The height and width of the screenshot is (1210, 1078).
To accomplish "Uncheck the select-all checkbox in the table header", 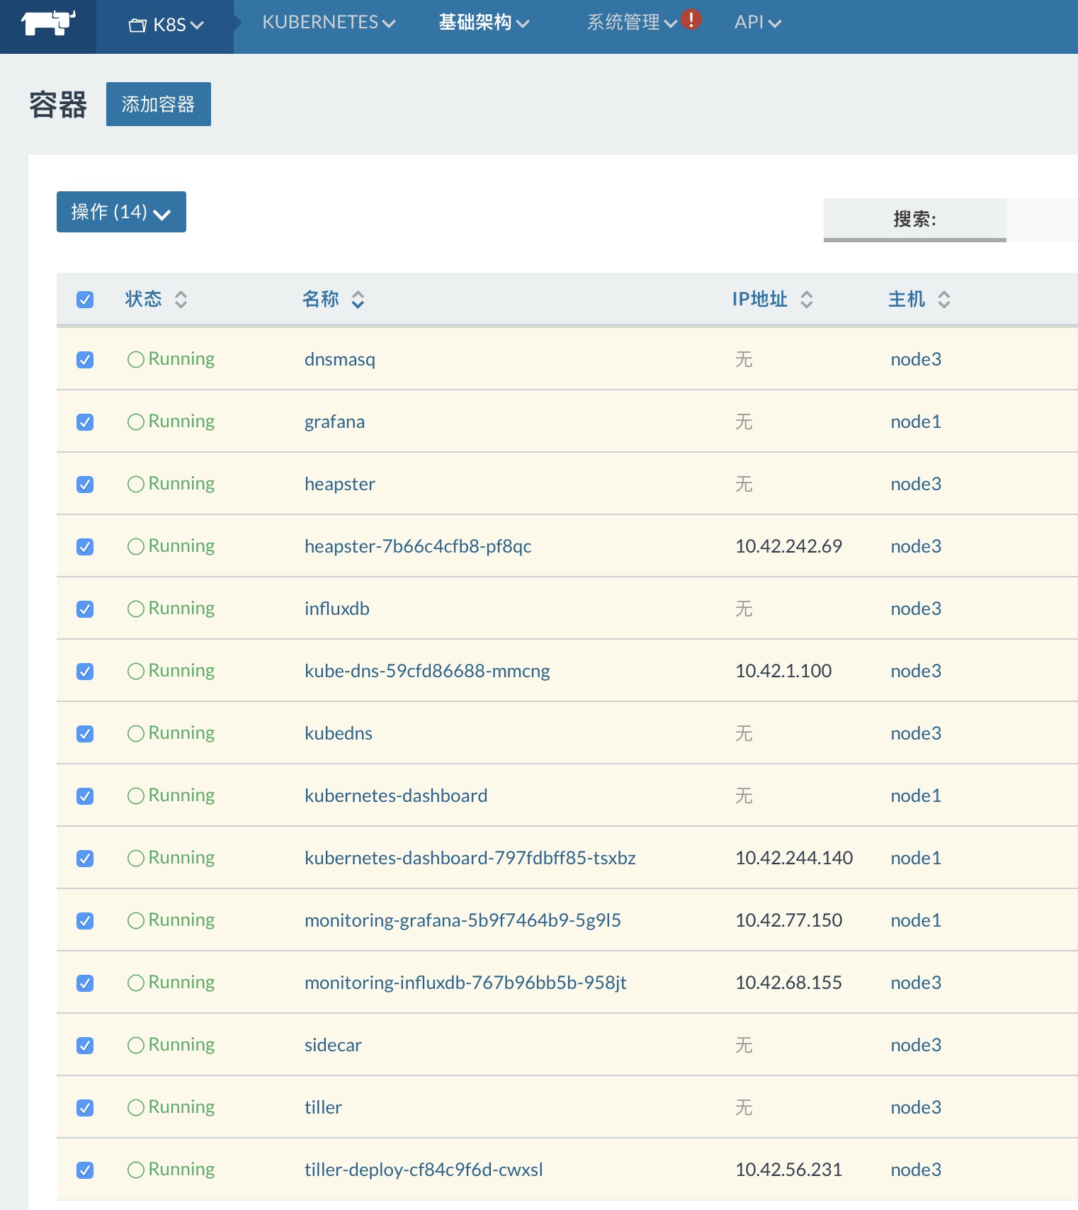I will tap(85, 300).
